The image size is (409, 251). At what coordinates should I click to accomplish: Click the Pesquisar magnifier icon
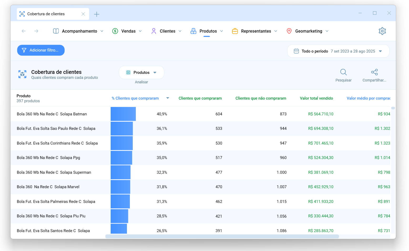click(343, 72)
